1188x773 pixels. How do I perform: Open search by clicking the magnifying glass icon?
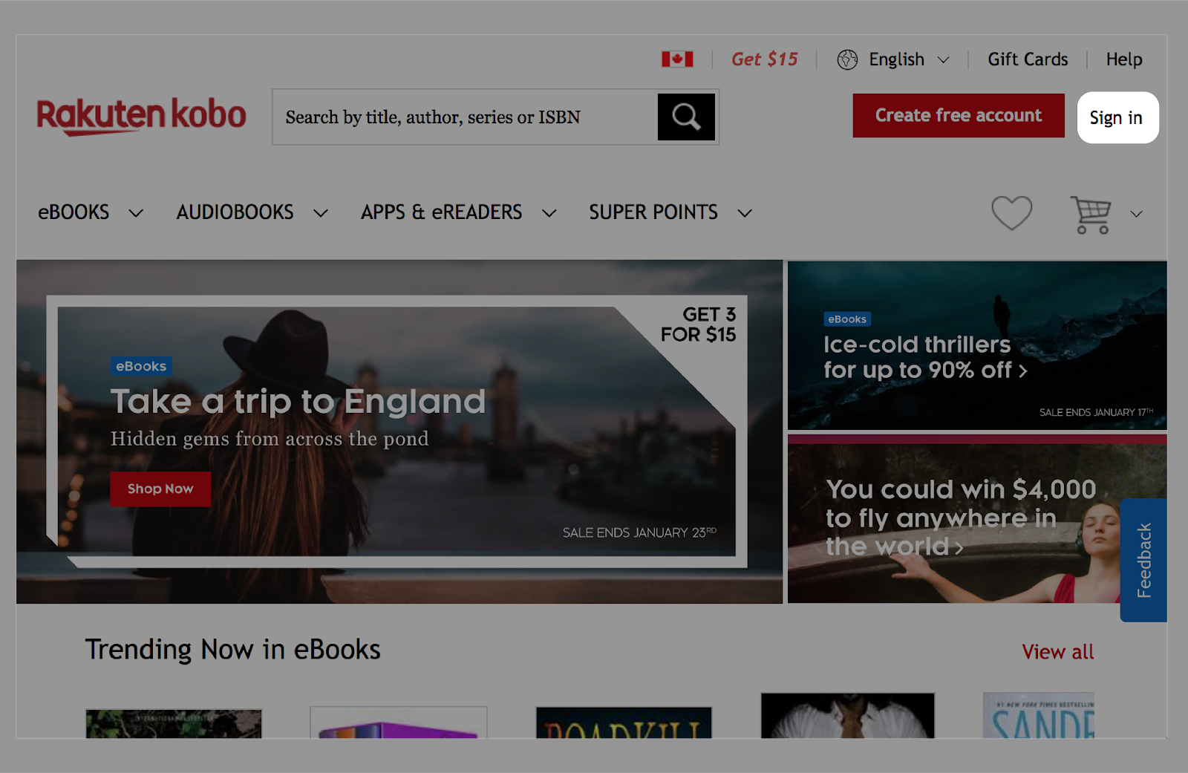[x=685, y=117]
